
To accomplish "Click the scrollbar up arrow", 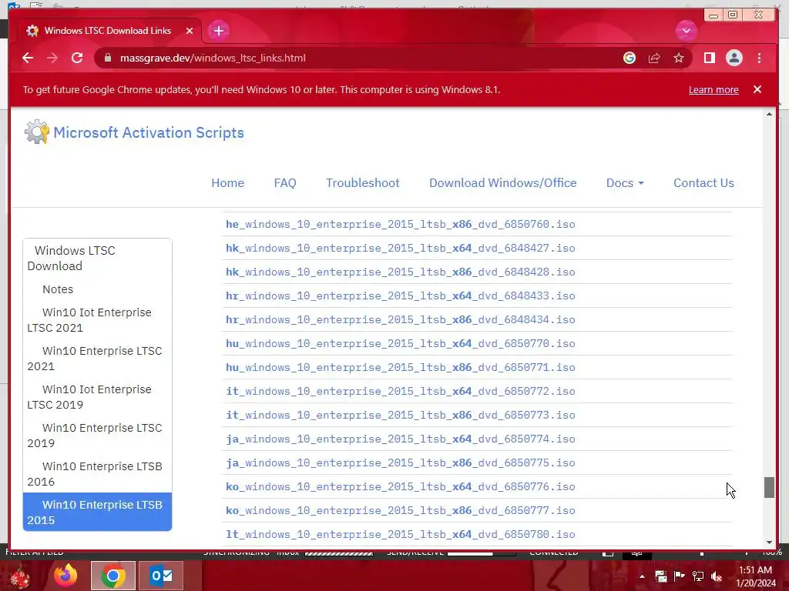I will point(769,115).
